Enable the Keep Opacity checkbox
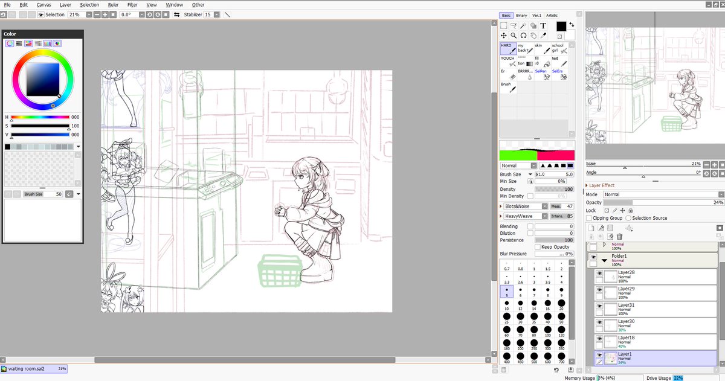725x381 pixels. pyautogui.click(x=538, y=247)
